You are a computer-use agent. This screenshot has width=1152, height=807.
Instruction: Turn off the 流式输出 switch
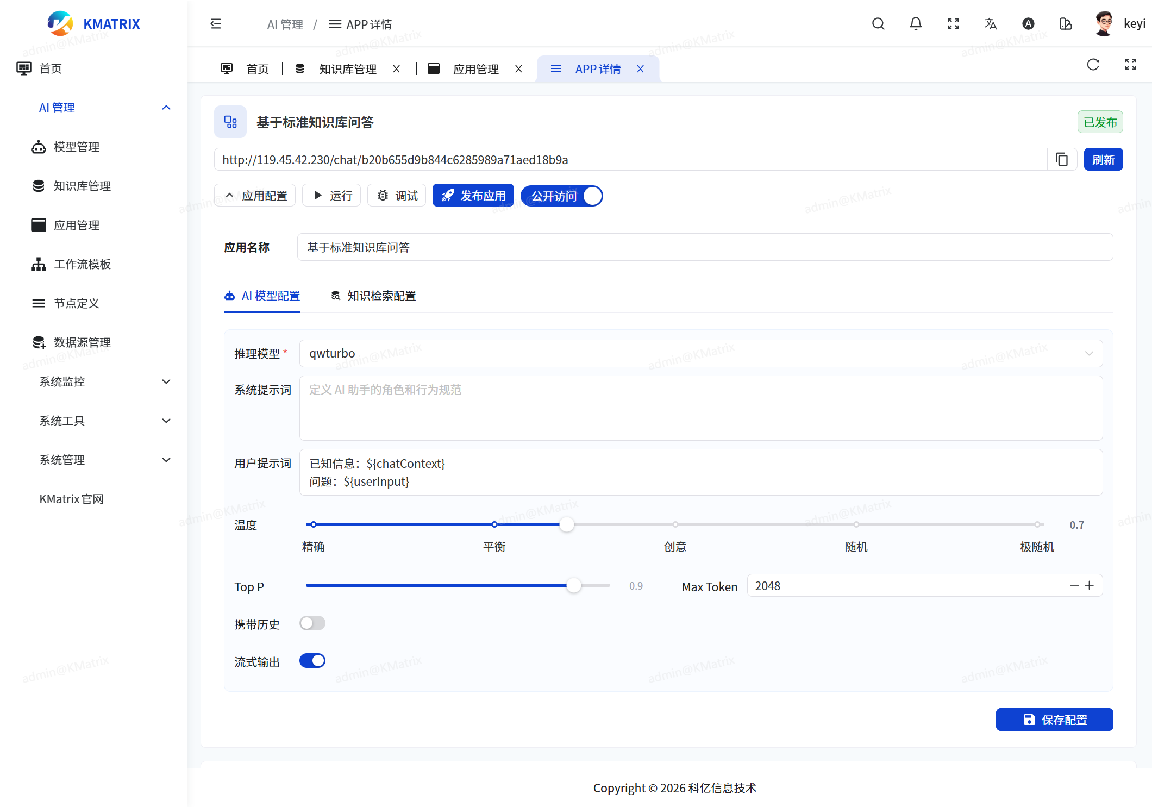312,661
